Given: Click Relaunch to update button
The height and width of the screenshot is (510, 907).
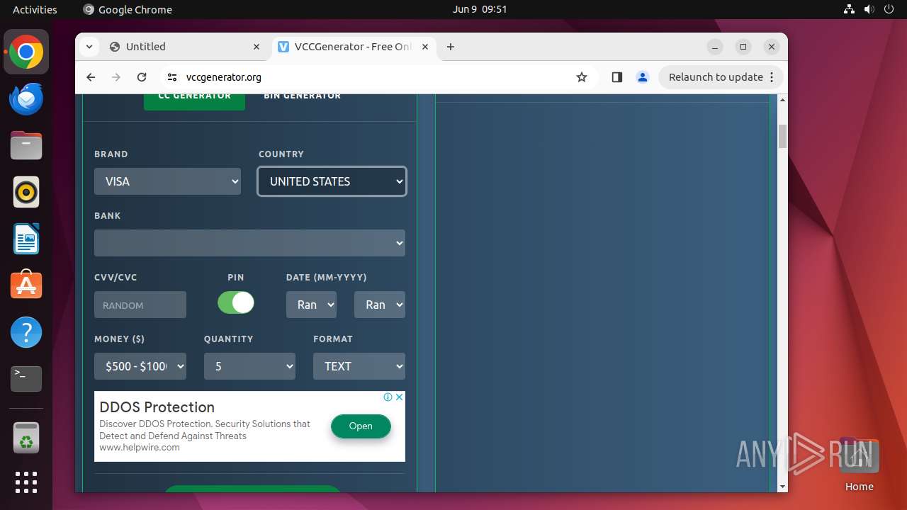Looking at the screenshot, I should (721, 77).
